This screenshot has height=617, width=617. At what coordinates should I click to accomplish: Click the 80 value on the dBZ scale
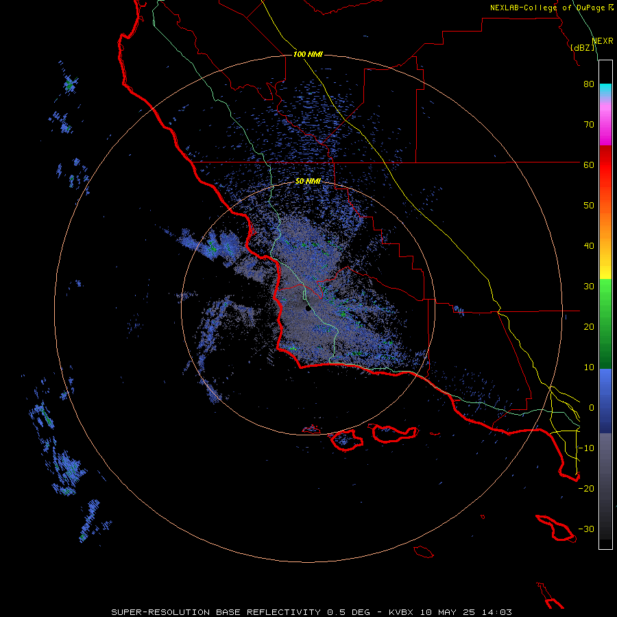589,84
